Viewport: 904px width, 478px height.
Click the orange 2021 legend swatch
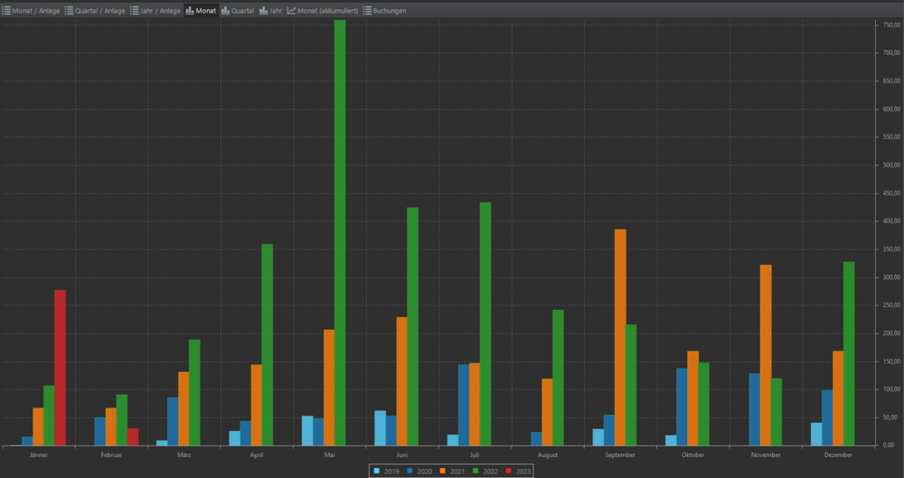442,471
